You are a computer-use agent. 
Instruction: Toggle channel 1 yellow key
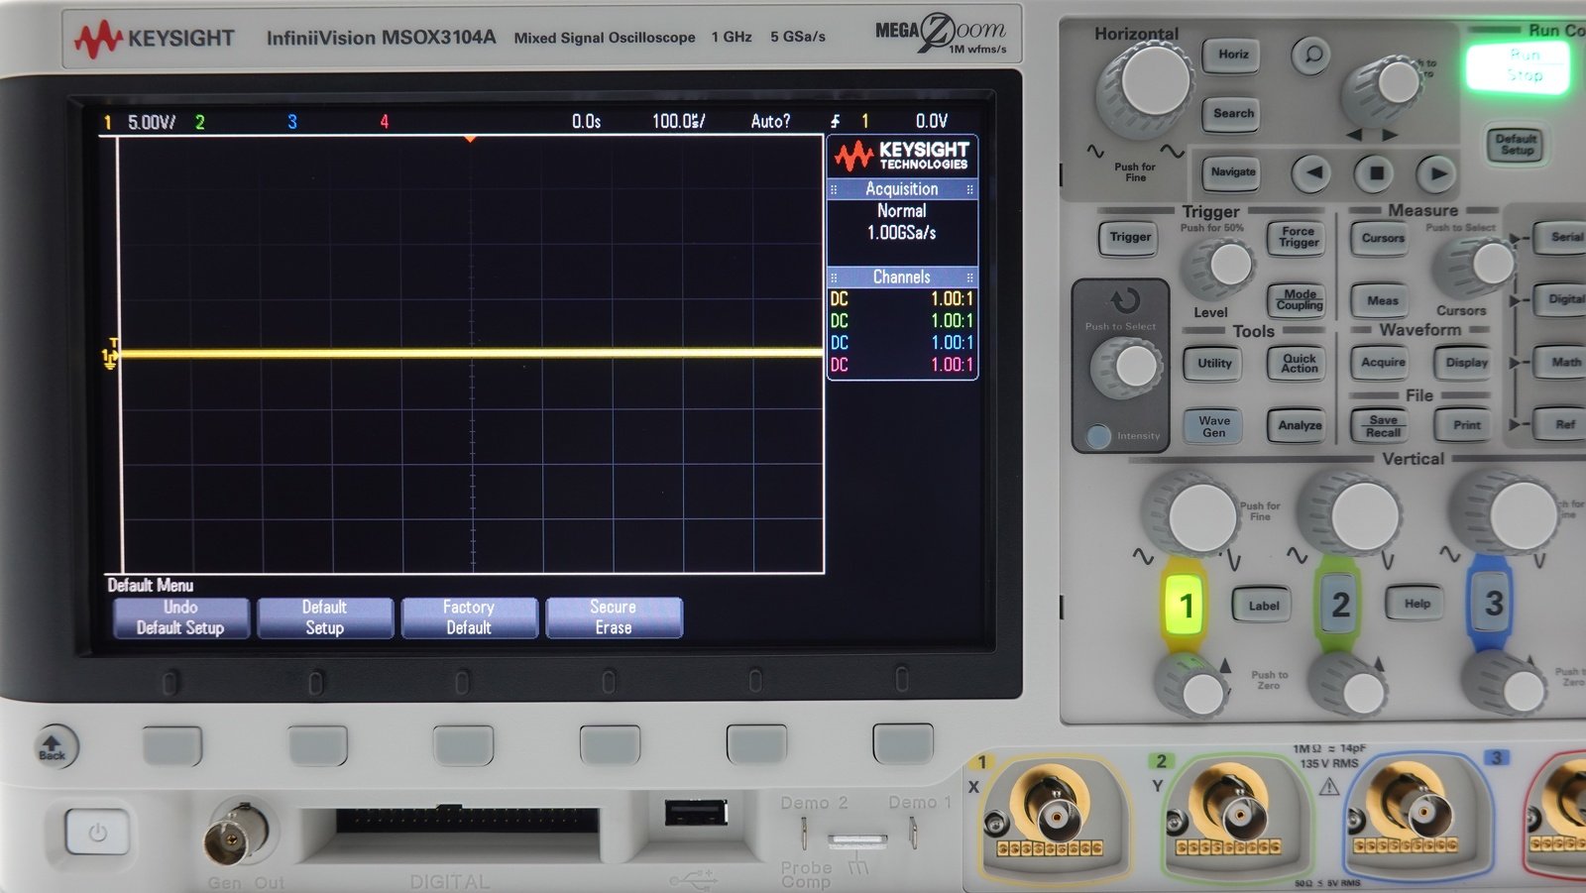click(x=1184, y=605)
